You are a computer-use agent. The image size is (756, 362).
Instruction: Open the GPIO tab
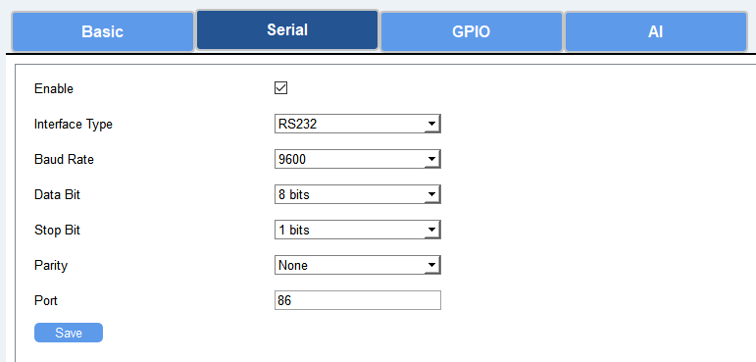click(472, 31)
